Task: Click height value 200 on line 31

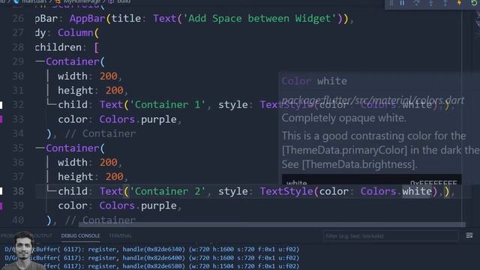Action: pyautogui.click(x=114, y=90)
